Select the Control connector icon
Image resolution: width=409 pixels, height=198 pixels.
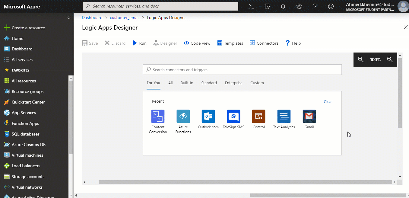(258, 116)
